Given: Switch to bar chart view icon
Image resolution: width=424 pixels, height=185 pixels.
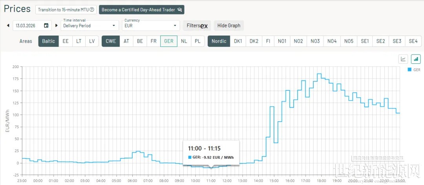Looking at the screenshot, I should pyautogui.click(x=415, y=59).
